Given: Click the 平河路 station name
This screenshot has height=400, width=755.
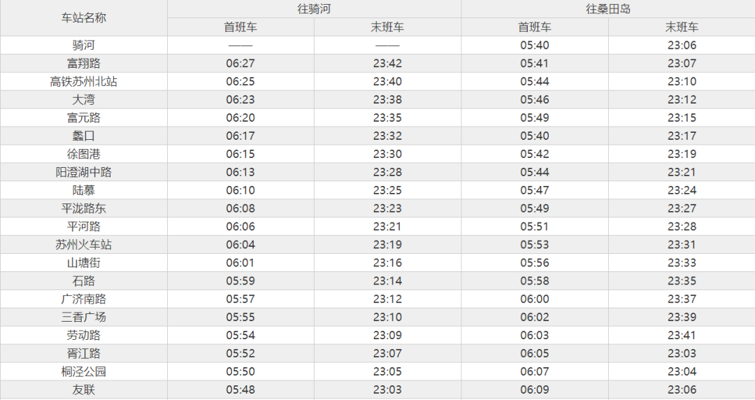Looking at the screenshot, I should click(83, 227).
